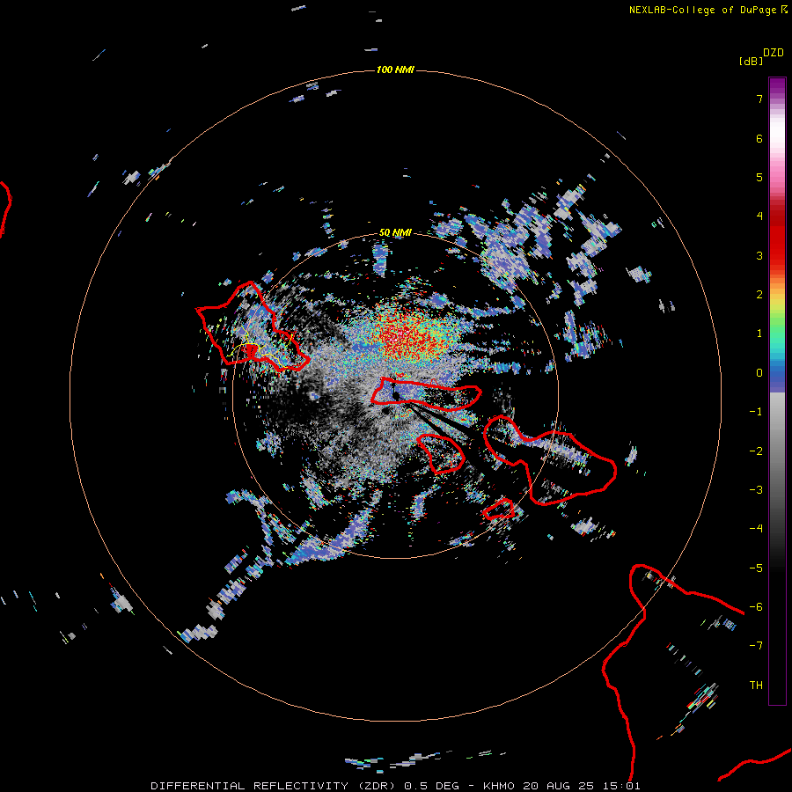Click the -6 dB tick label
792x792 pixels.
[756, 607]
